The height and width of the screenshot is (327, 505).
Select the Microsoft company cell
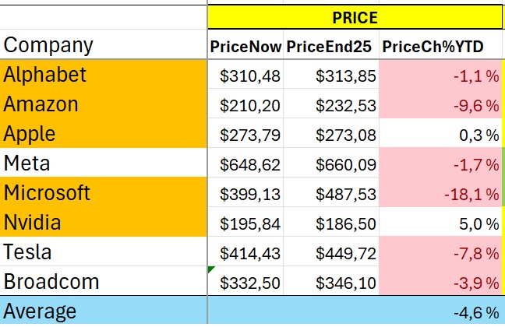point(104,193)
